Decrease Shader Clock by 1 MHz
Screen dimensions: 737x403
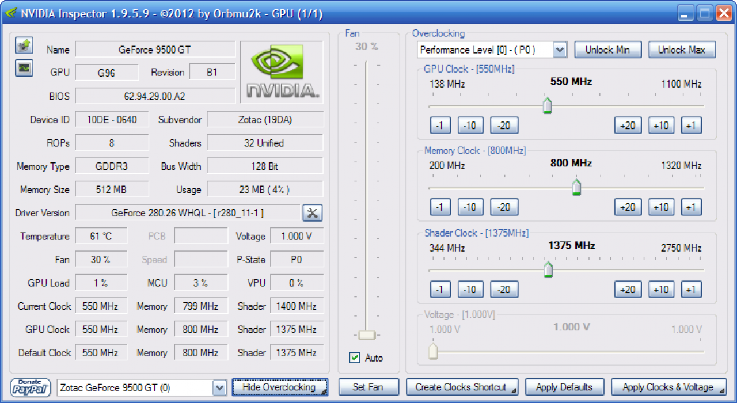[x=440, y=290]
